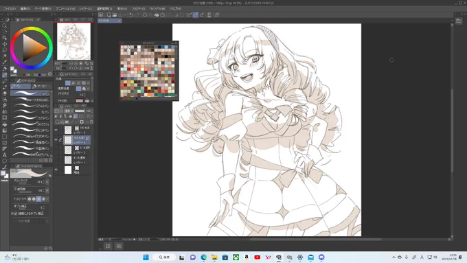467x263 pixels.
Task: Create new raster layer icon in Layer panel
Action: 57,122
